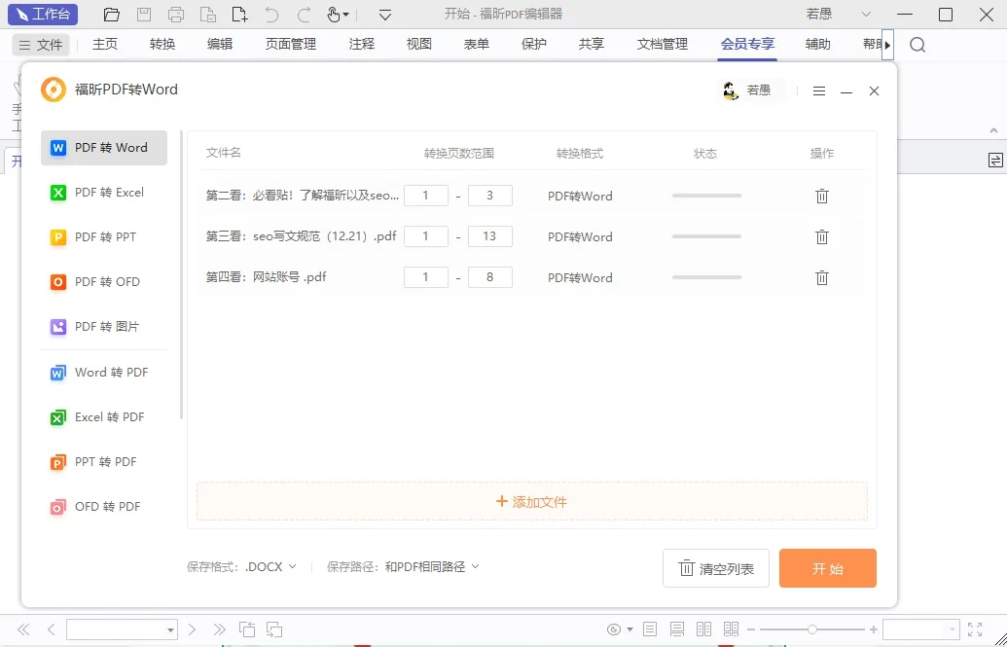
Task: Click the 清空列表 button
Action: 716,568
